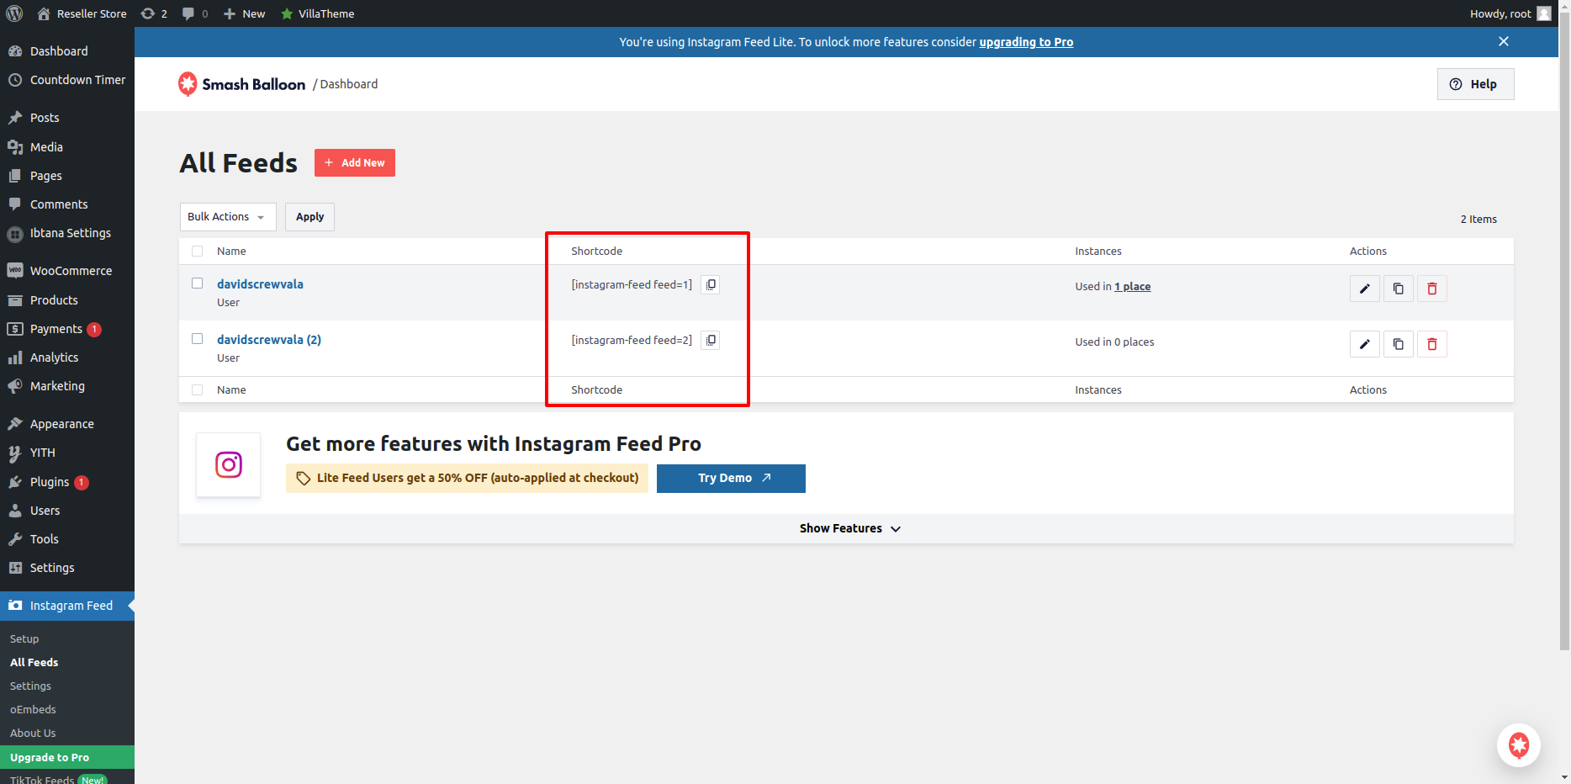This screenshot has width=1571, height=784.
Task: Expand the Show Features section
Action: 849,528
